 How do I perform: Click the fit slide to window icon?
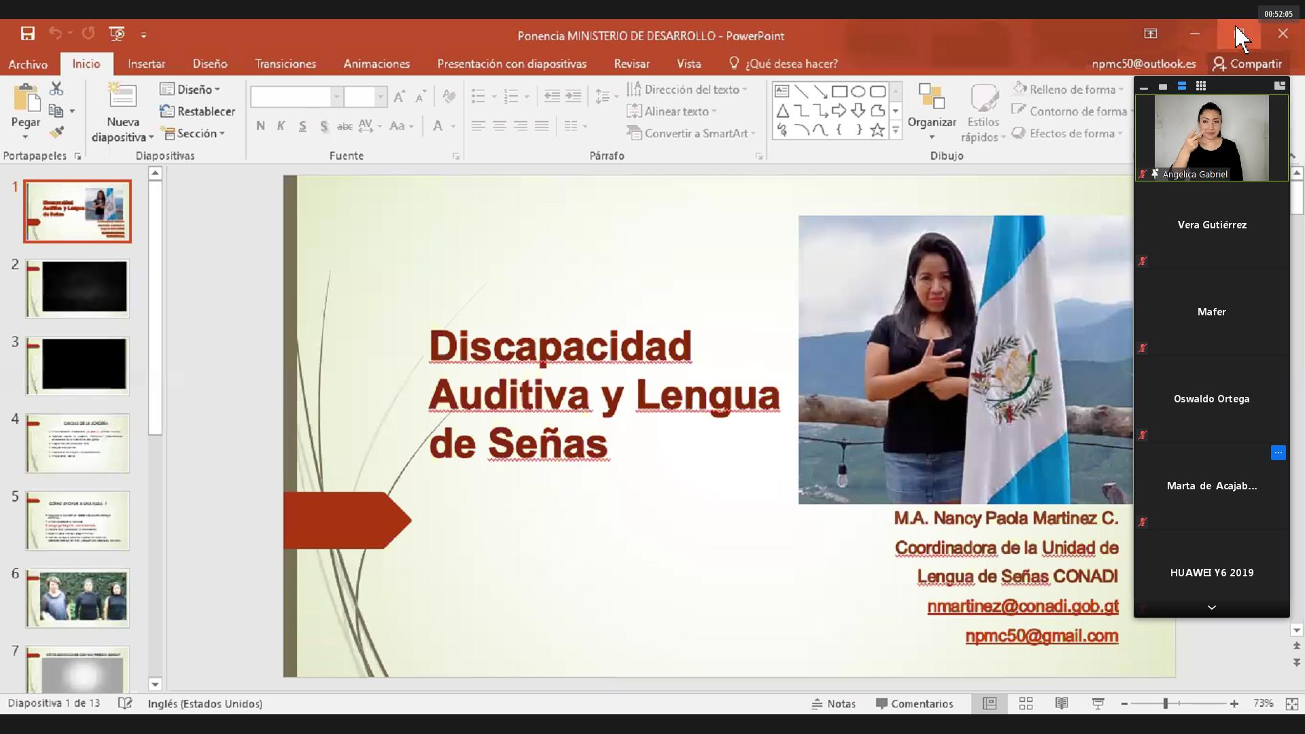click(x=1291, y=703)
